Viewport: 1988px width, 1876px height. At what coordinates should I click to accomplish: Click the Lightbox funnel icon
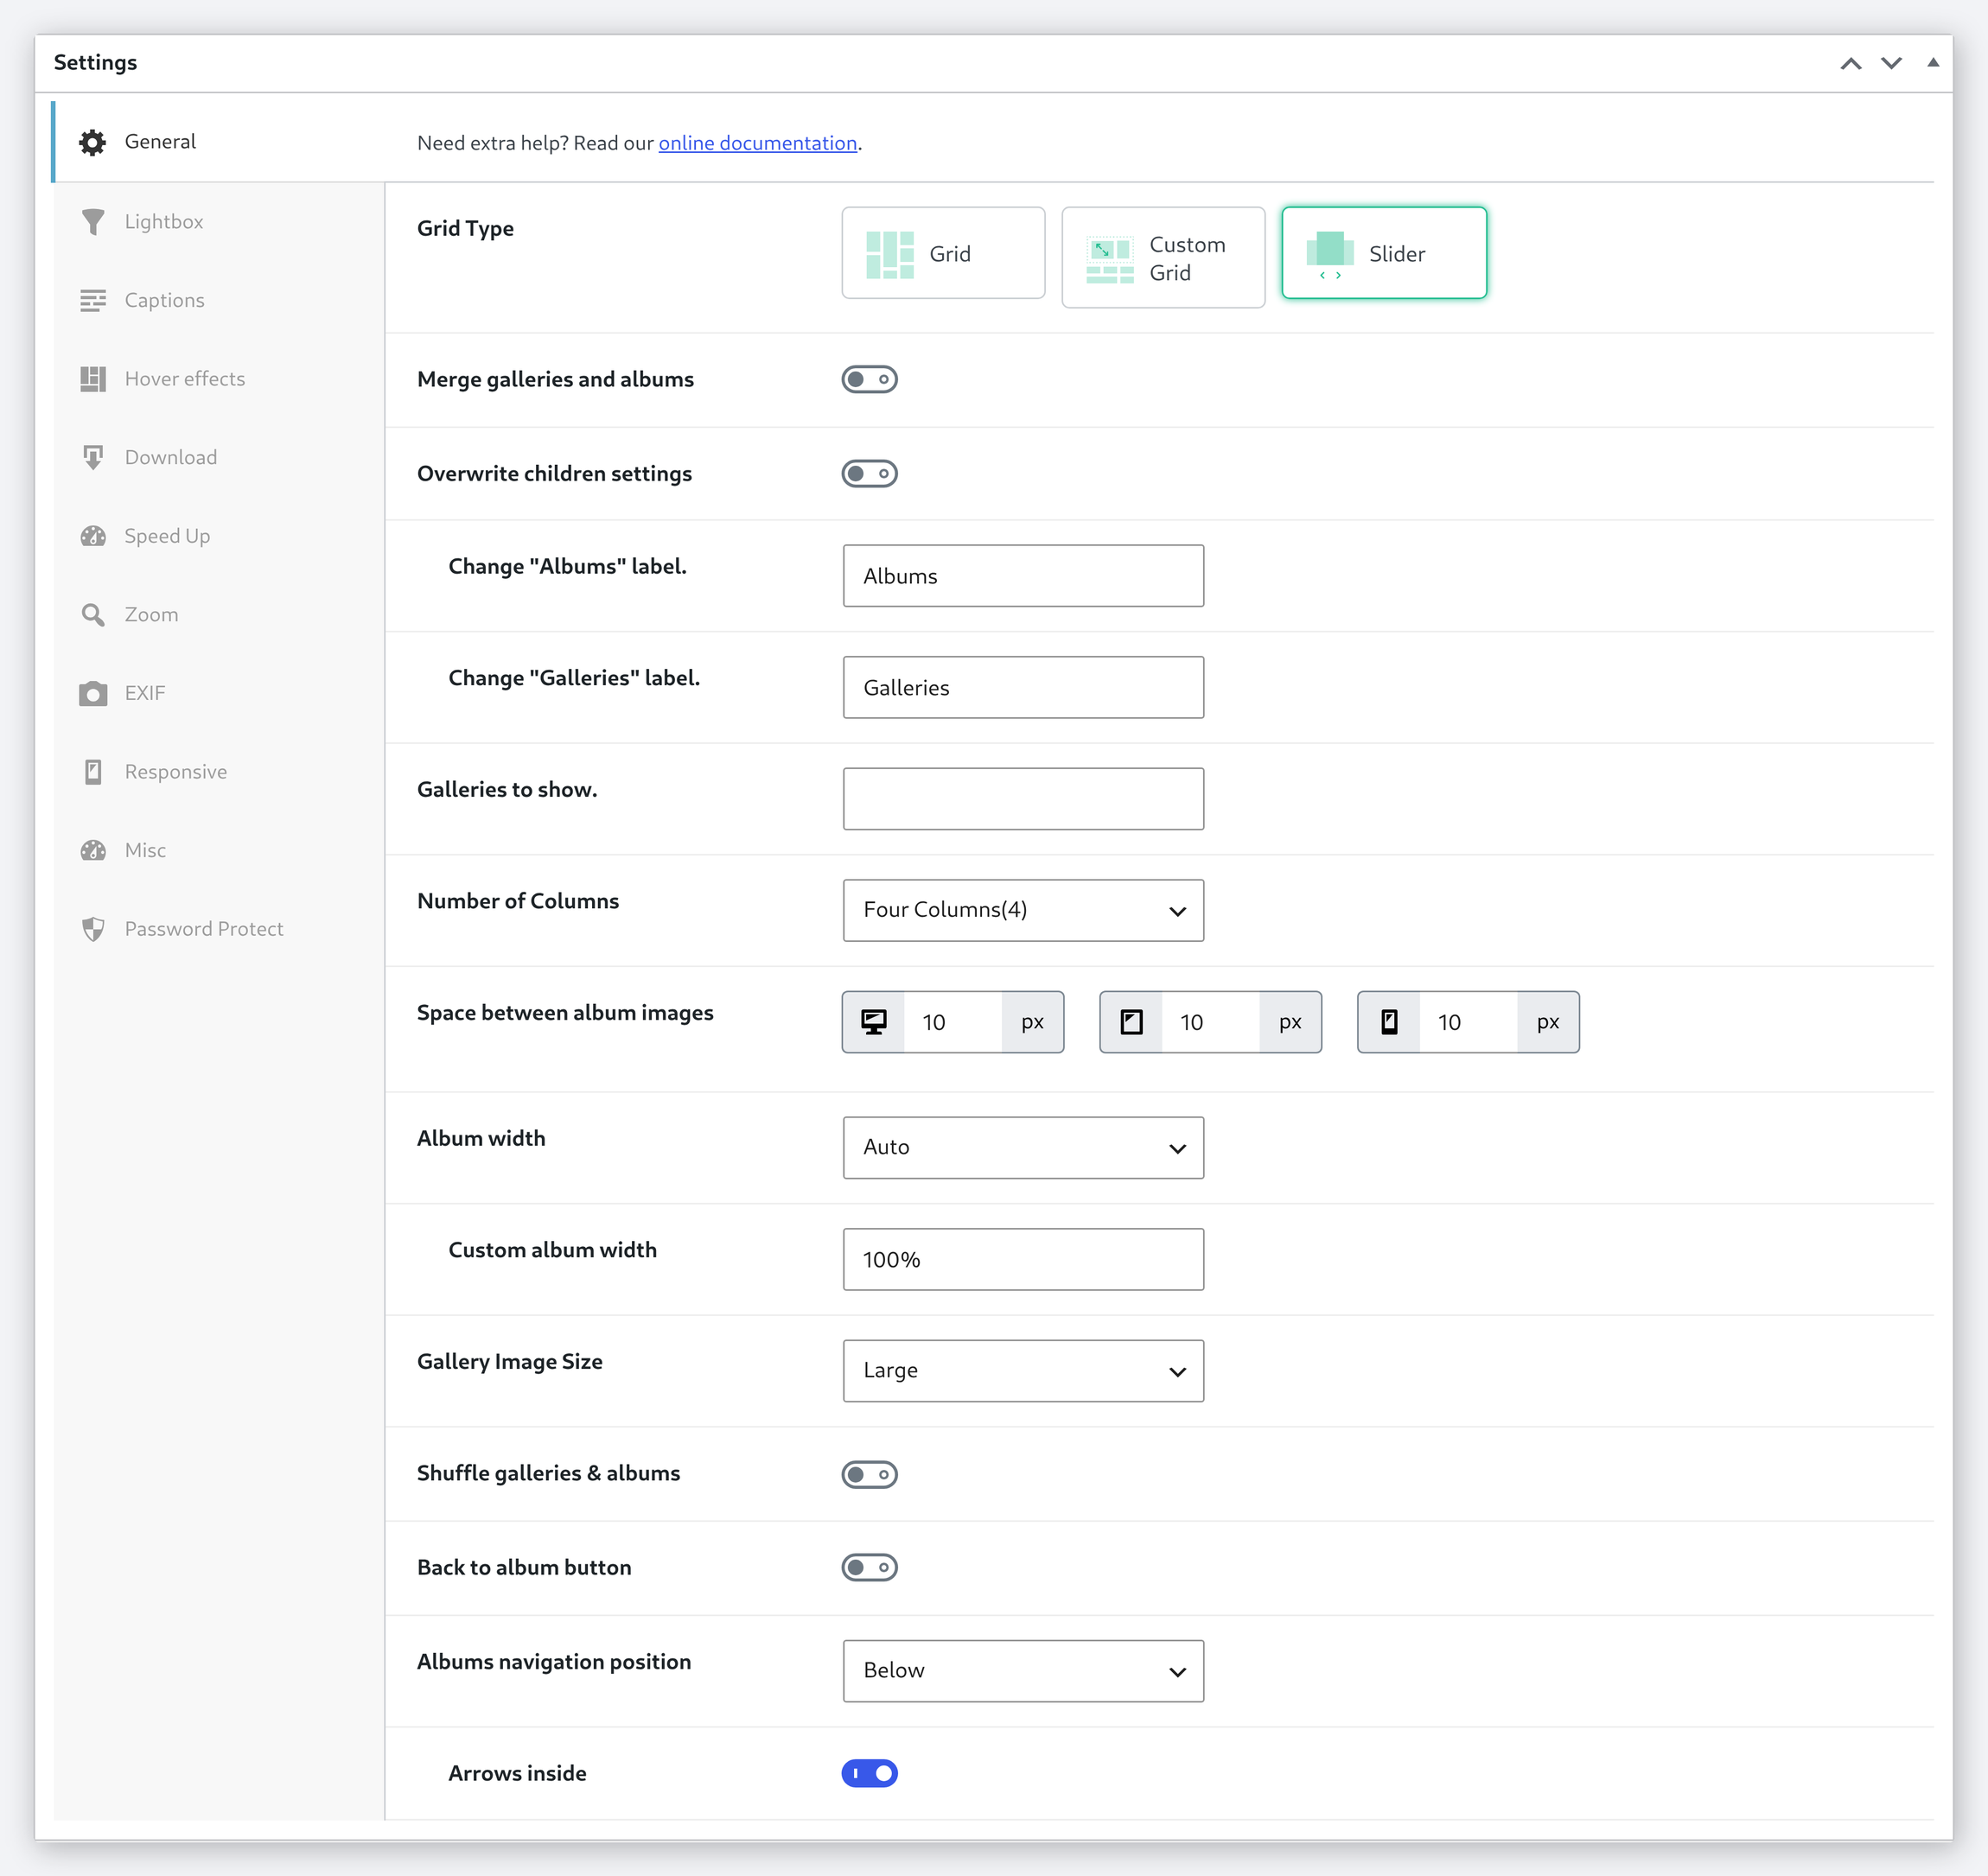(93, 222)
